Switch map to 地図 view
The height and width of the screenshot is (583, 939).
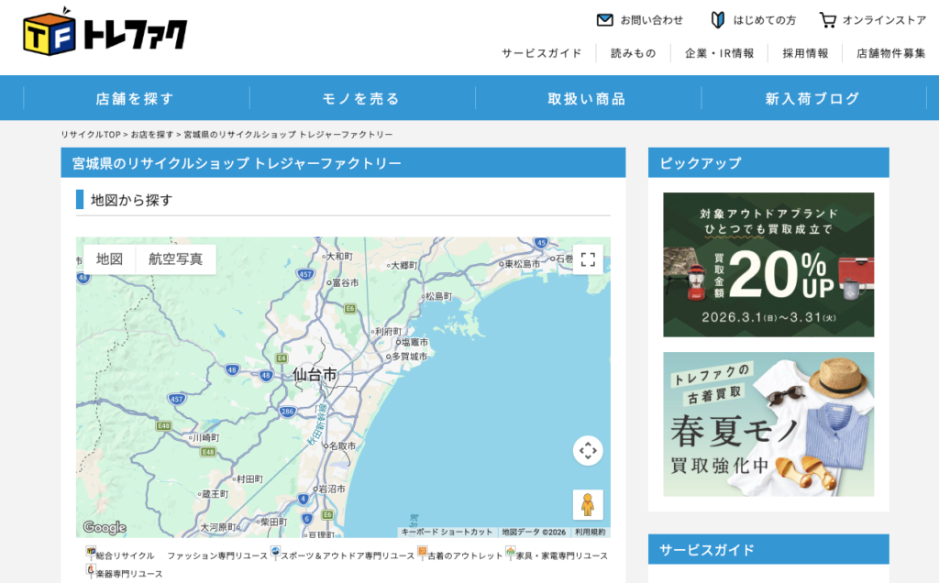pyautogui.click(x=109, y=259)
